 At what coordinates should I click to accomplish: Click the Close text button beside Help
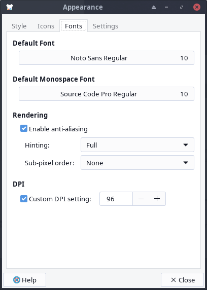tap(182, 280)
